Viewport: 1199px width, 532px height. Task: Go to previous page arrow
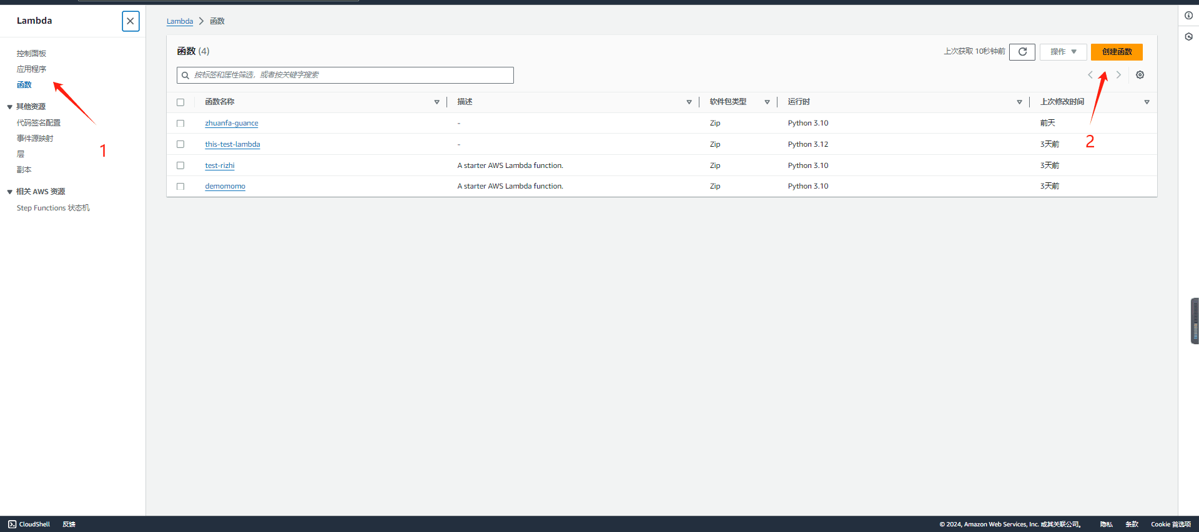coord(1090,75)
